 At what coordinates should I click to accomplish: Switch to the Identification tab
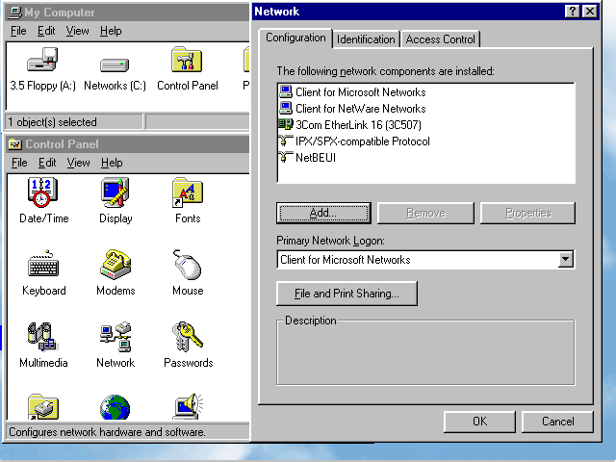[x=366, y=39]
